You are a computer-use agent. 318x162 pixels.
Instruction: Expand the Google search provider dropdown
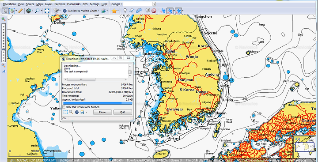click(117, 4)
